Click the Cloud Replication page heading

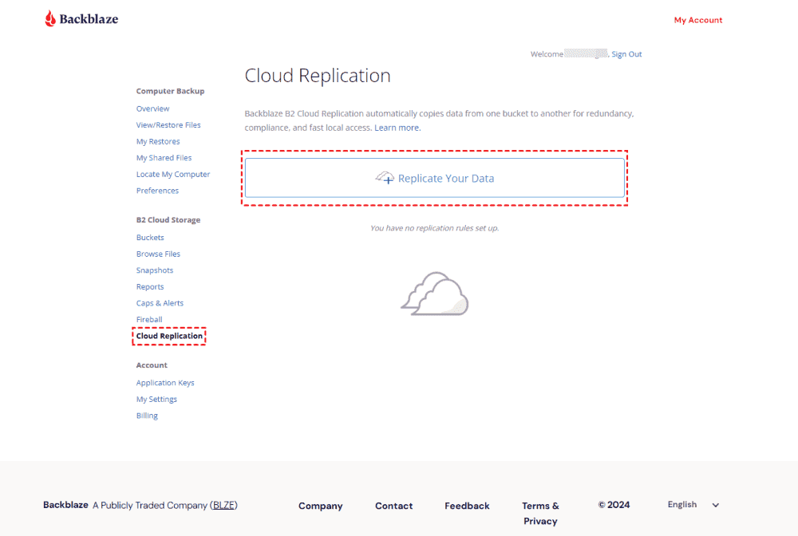pyautogui.click(x=318, y=75)
